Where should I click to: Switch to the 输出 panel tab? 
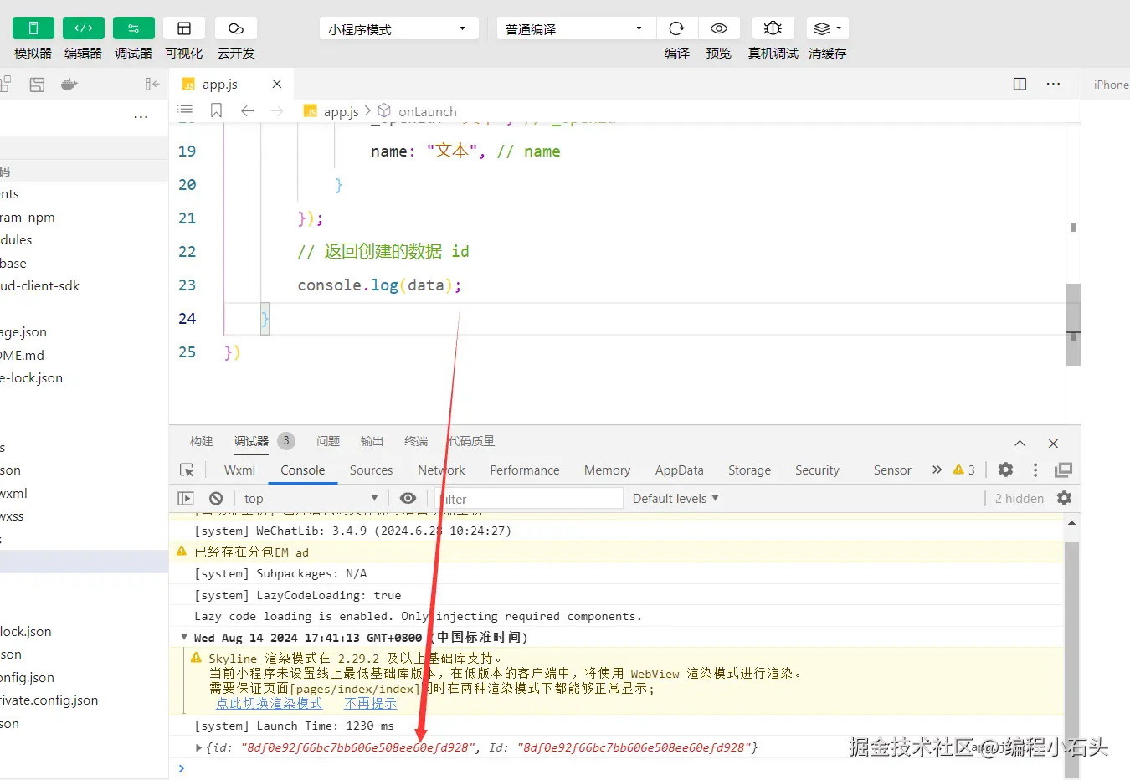coord(372,441)
